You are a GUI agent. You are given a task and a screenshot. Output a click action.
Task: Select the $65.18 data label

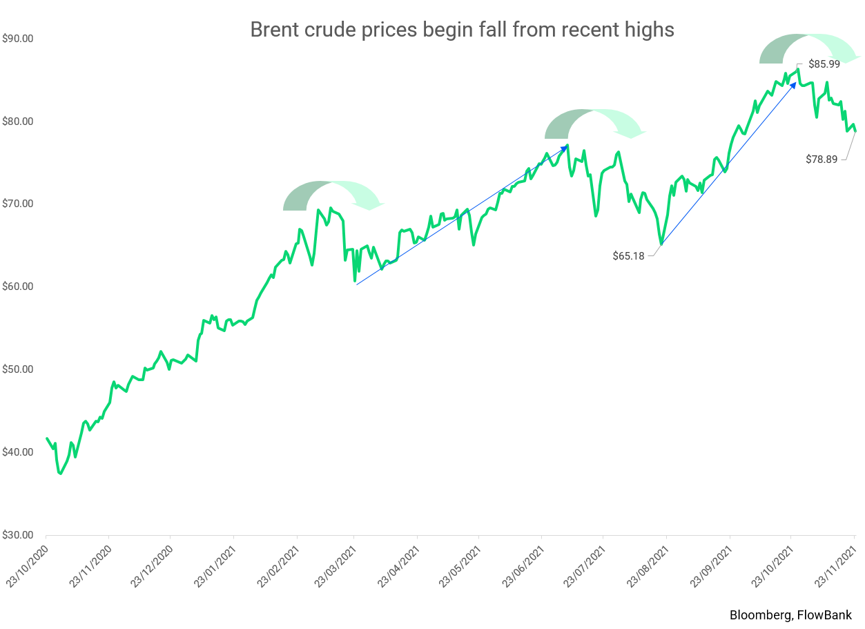coord(628,255)
